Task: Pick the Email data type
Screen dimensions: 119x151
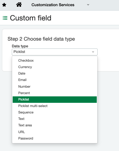Action: click(x=55, y=80)
